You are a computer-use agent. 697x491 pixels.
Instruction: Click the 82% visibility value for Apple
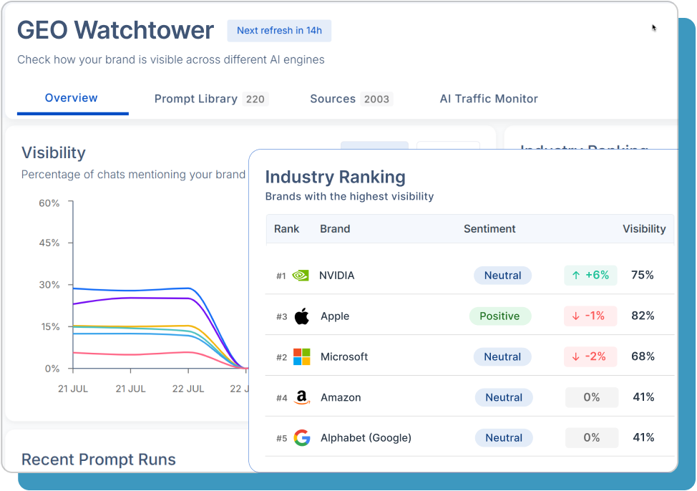click(x=643, y=316)
